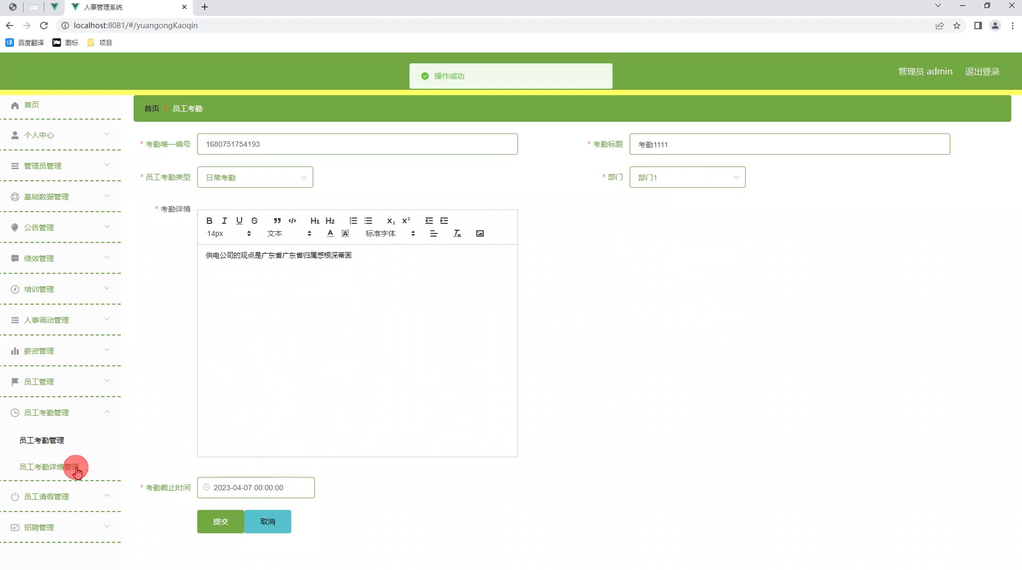Toggle italic formatting in the editor

tap(224, 221)
